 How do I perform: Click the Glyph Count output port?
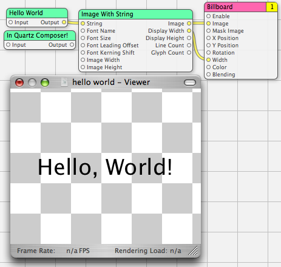point(189,53)
